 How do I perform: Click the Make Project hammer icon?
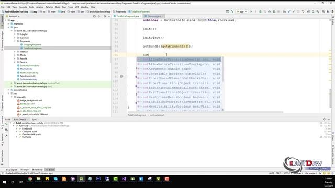click(232, 11)
